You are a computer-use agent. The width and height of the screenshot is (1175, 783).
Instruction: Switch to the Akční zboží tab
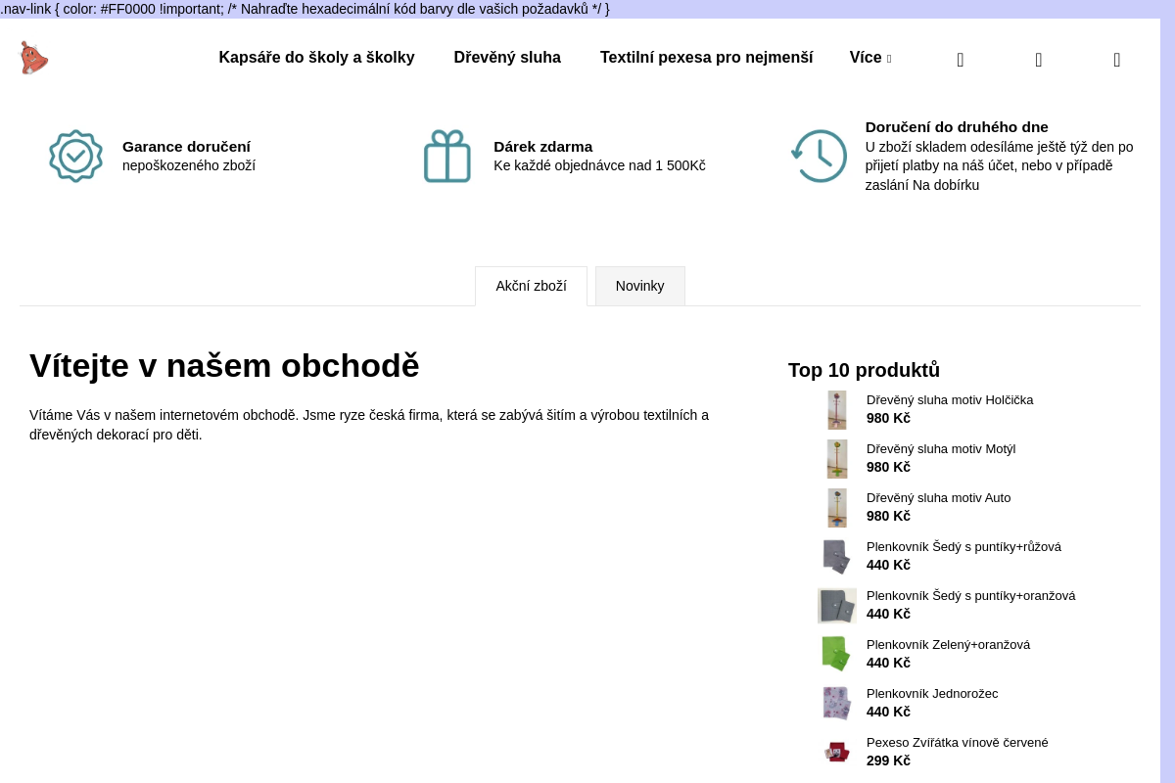pos(531,286)
